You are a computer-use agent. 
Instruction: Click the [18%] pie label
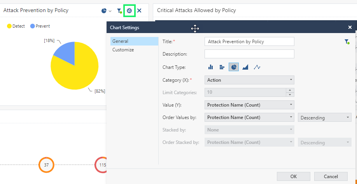49,41
